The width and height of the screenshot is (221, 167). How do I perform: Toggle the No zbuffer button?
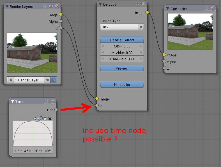point(122,84)
